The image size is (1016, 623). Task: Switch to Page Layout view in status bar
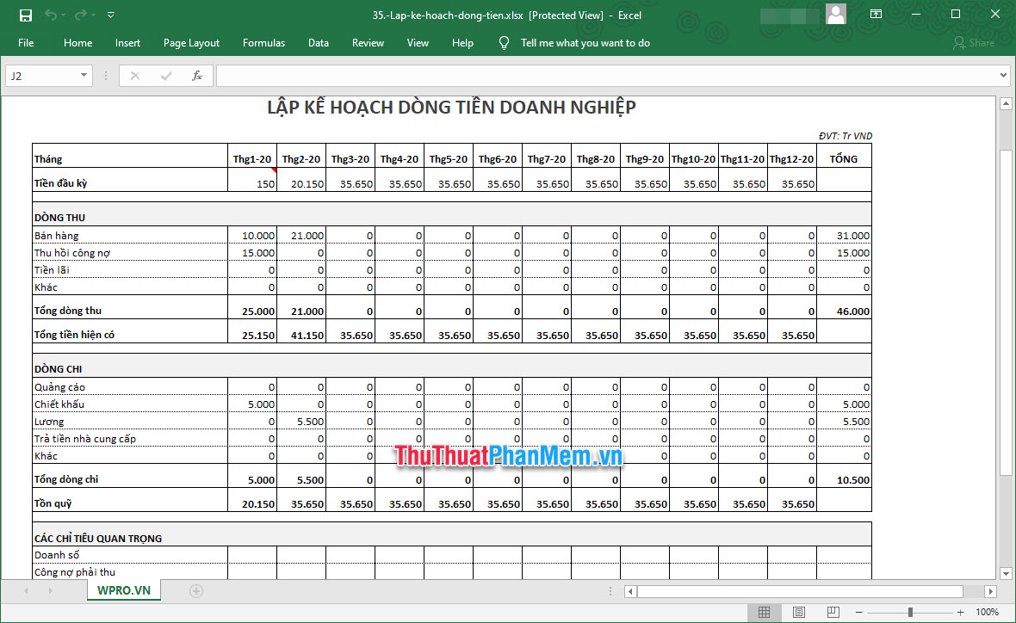click(797, 612)
